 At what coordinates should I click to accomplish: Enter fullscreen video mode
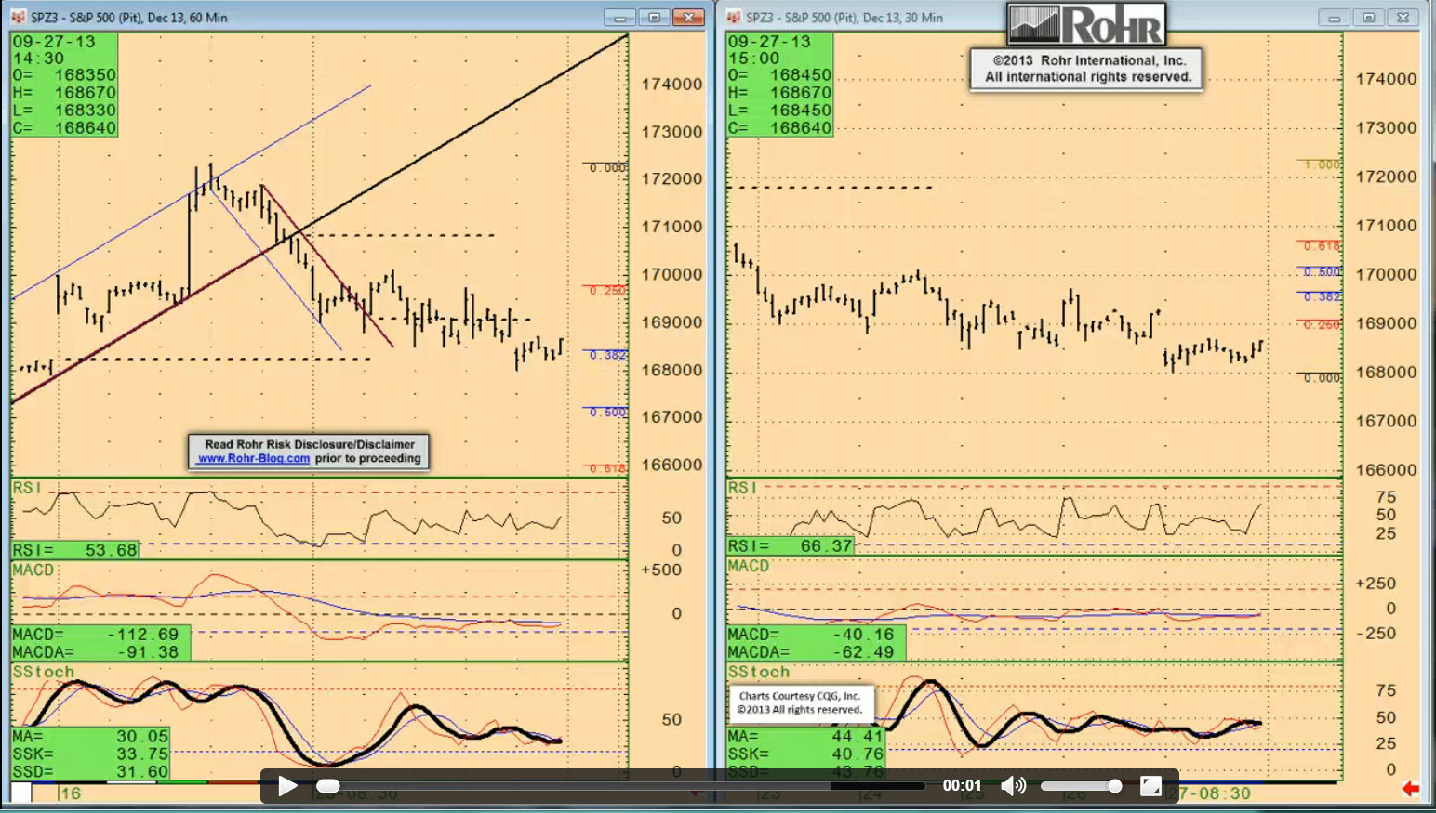tap(1150, 786)
